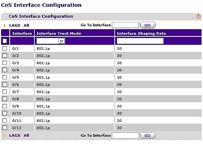
Task: Select the bottom All link
Action: coord(27,135)
